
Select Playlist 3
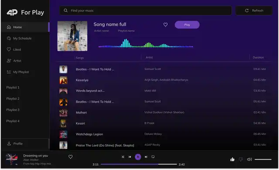(13, 110)
